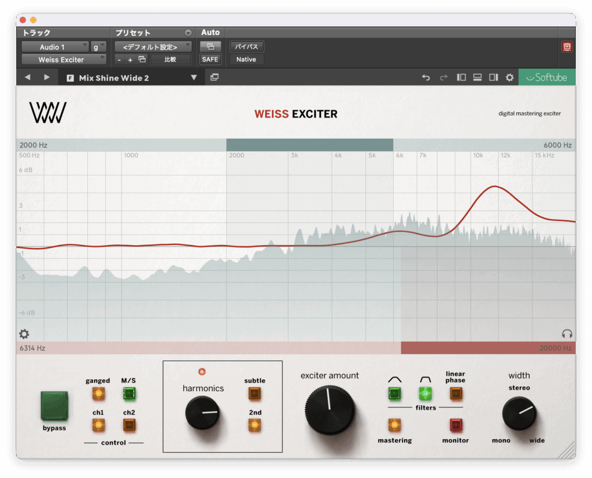592x478 pixels.
Task: Open graph display settings gear
Action: coord(24,334)
